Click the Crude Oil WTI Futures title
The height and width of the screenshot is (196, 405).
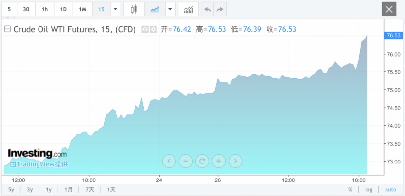(75, 29)
